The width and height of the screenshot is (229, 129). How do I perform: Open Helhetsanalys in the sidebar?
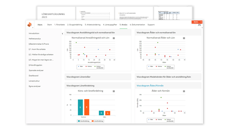coord(35,39)
